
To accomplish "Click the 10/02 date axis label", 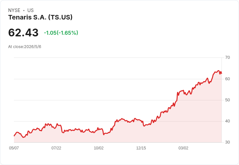I will (99, 148).
